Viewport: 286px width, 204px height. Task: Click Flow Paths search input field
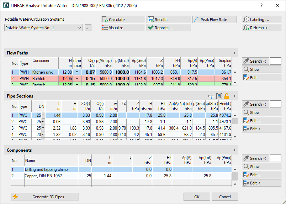(275, 61)
